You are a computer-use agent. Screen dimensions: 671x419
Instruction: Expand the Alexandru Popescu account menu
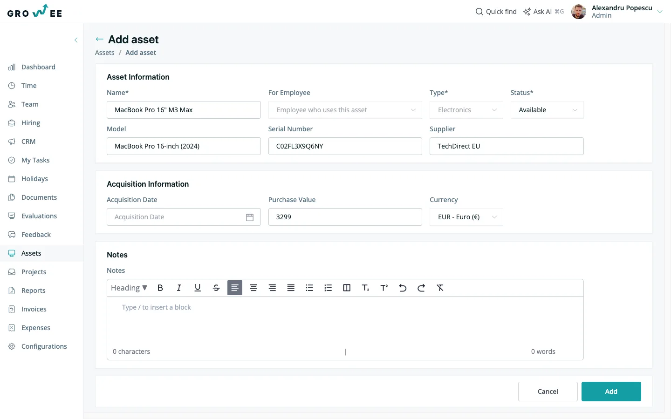[x=660, y=12]
